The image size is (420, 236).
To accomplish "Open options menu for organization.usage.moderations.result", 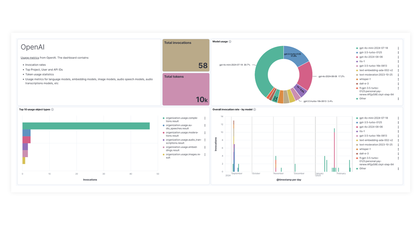I will 205,133.
